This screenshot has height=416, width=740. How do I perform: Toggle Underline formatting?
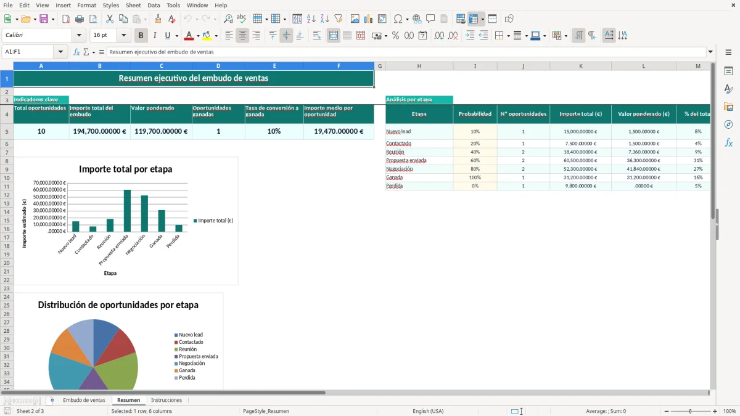point(168,36)
